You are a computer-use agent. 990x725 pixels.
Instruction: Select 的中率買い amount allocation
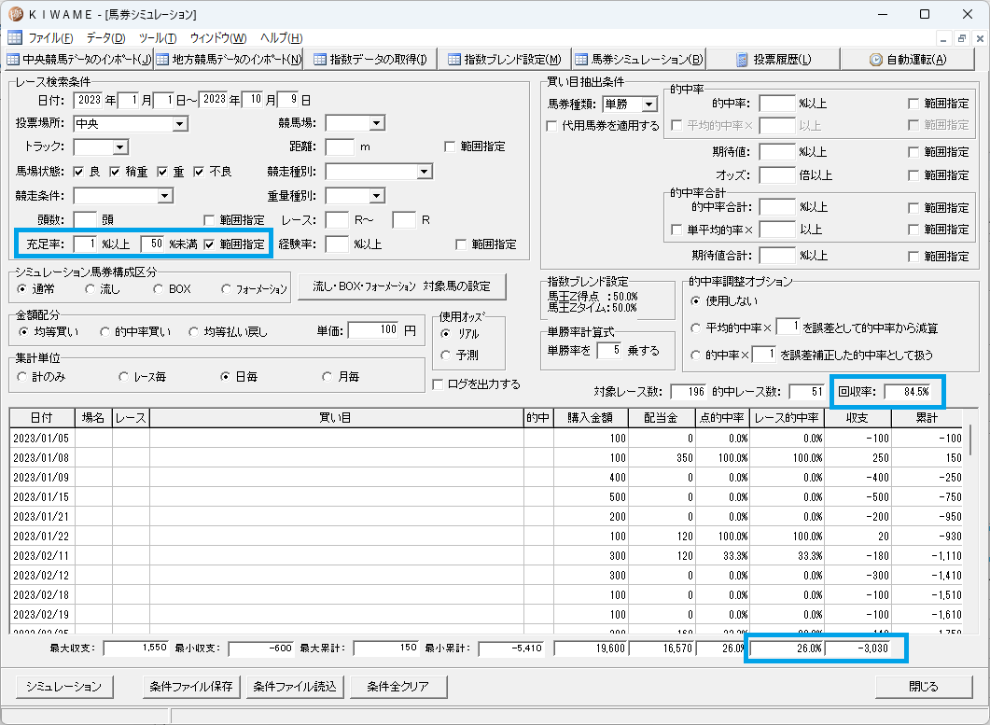(x=105, y=331)
